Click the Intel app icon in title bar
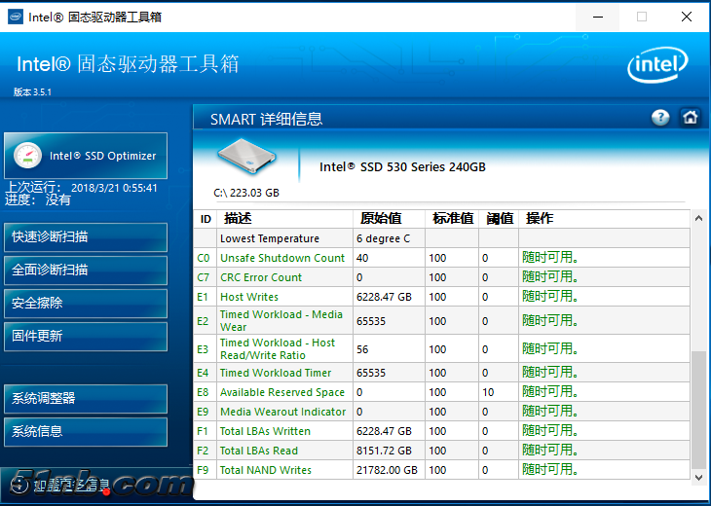The width and height of the screenshot is (711, 506). click(x=14, y=17)
